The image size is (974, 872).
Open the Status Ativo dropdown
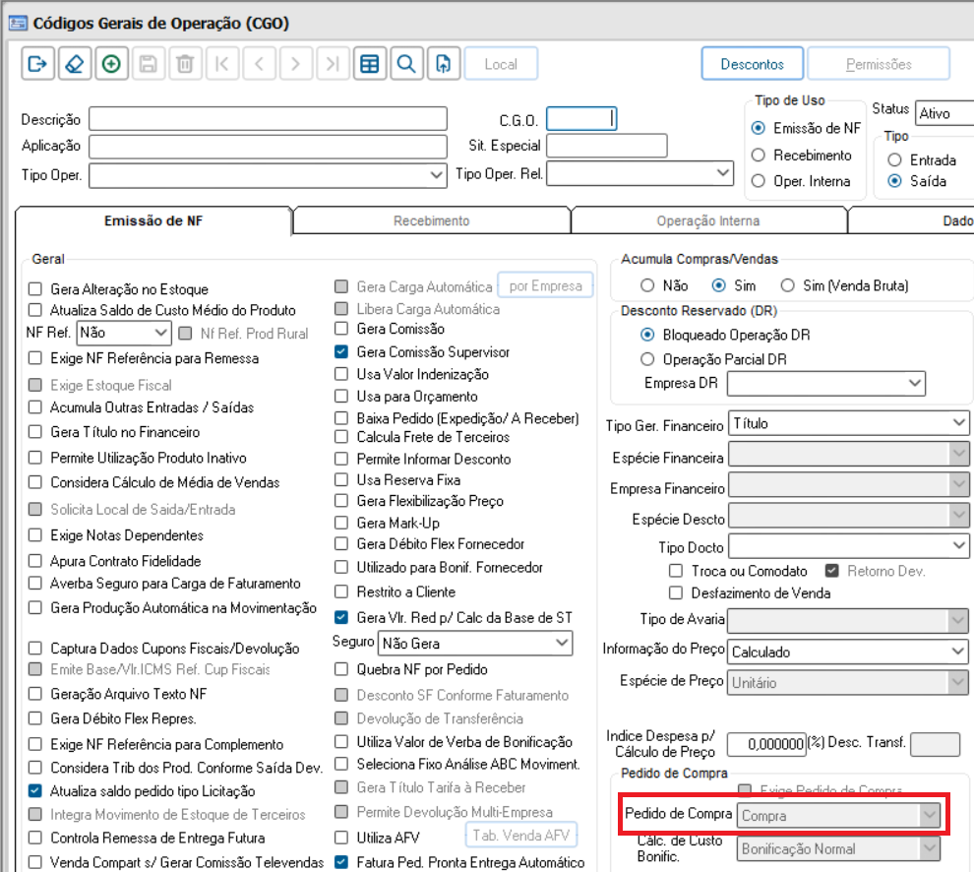[944, 113]
